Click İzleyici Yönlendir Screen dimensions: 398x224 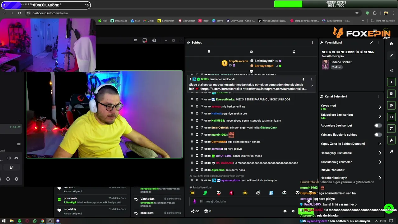(332, 170)
